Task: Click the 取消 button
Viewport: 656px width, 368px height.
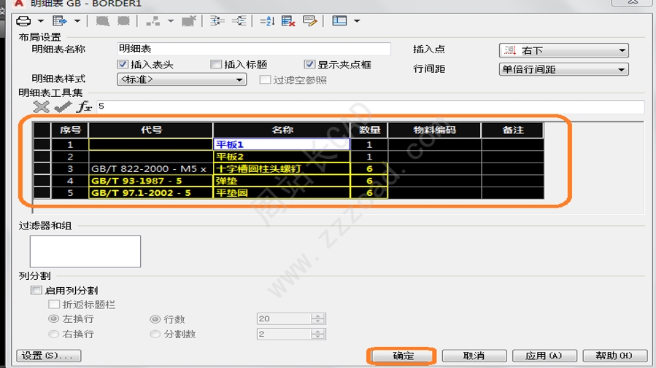Action: [x=474, y=356]
